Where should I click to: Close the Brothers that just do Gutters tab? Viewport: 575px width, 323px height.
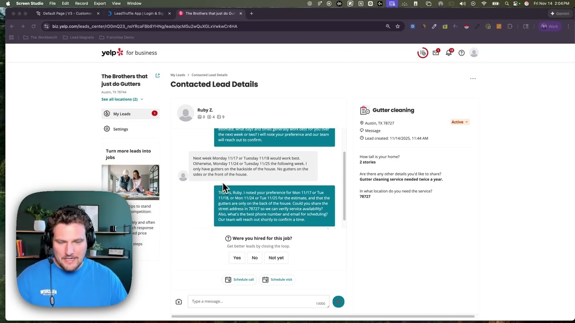pos(241,13)
